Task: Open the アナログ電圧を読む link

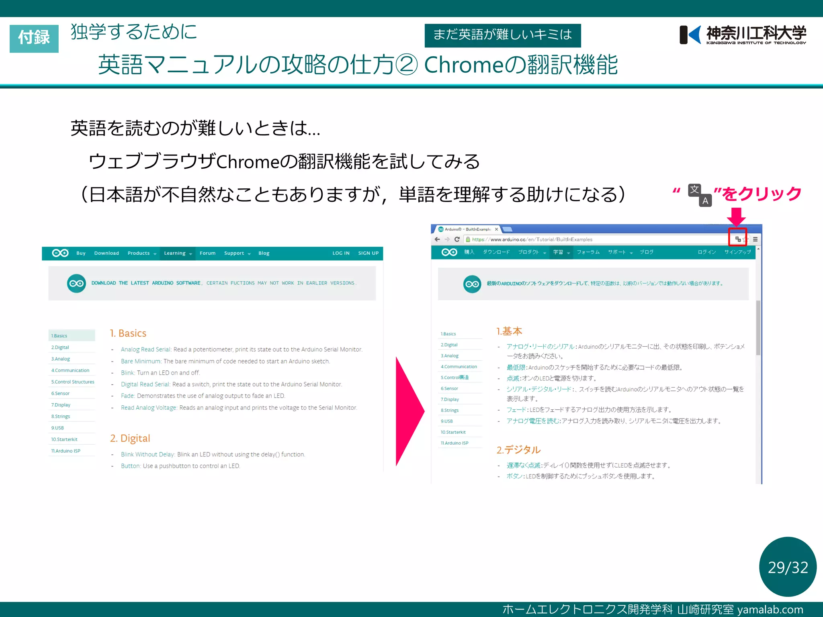Action: point(533,421)
